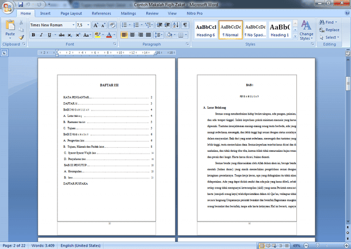Click the Words: 3.409 status indicator
Viewport: 351px width, 249px height.
(43, 246)
